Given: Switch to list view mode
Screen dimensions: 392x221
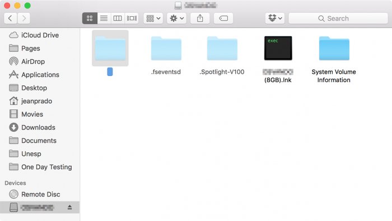Looking at the screenshot, I should (104, 18).
